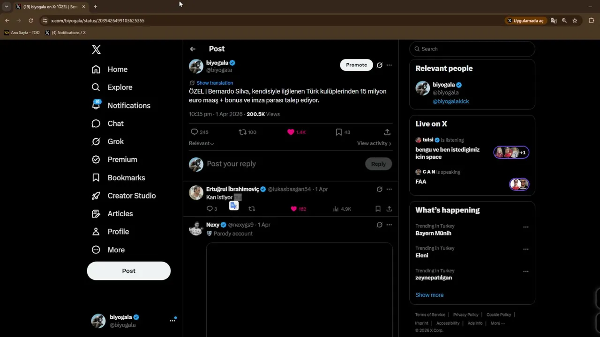Bookmark page with star icon
The height and width of the screenshot is (337, 600).
click(x=575, y=21)
